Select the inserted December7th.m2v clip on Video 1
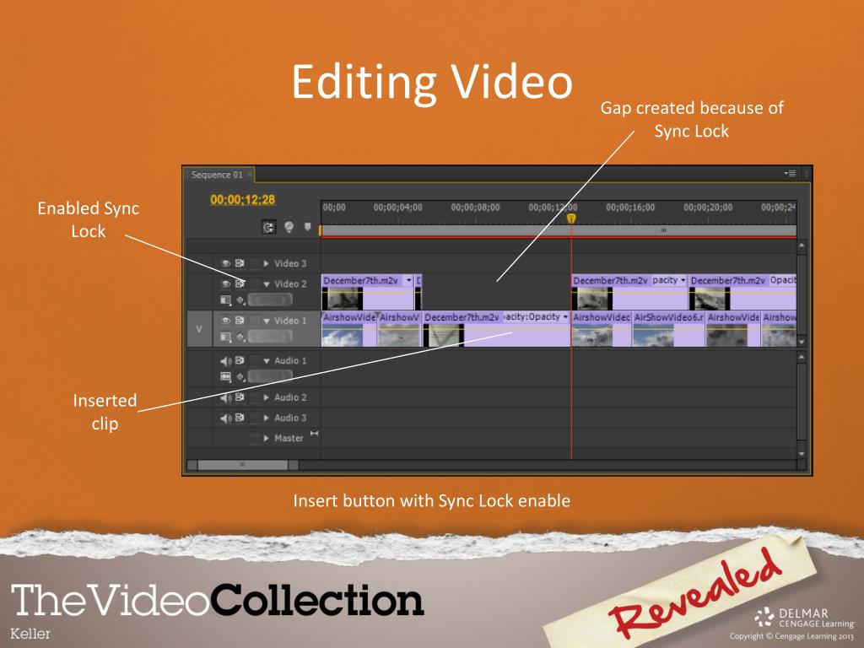 [496, 329]
